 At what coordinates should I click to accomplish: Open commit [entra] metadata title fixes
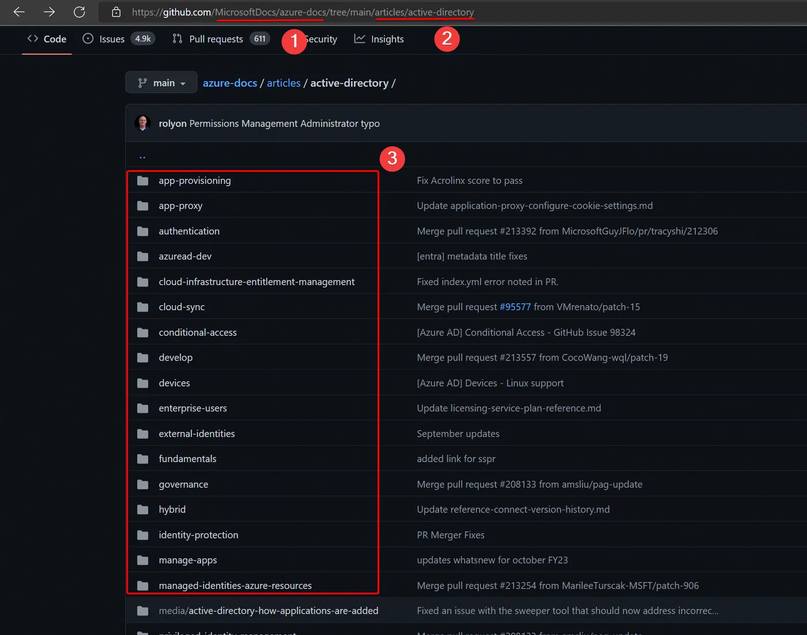click(472, 257)
